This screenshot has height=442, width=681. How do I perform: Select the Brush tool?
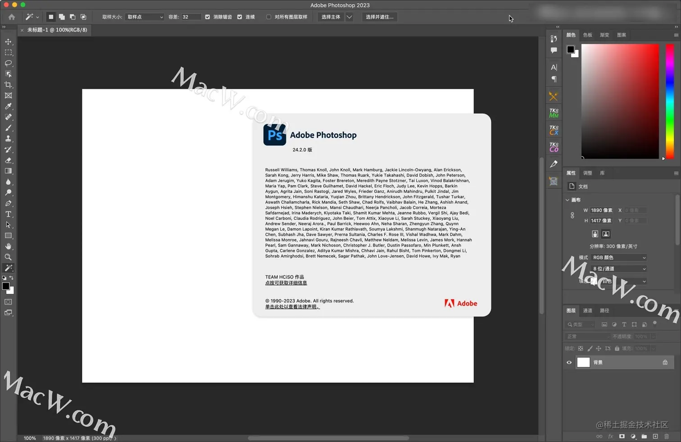8,128
